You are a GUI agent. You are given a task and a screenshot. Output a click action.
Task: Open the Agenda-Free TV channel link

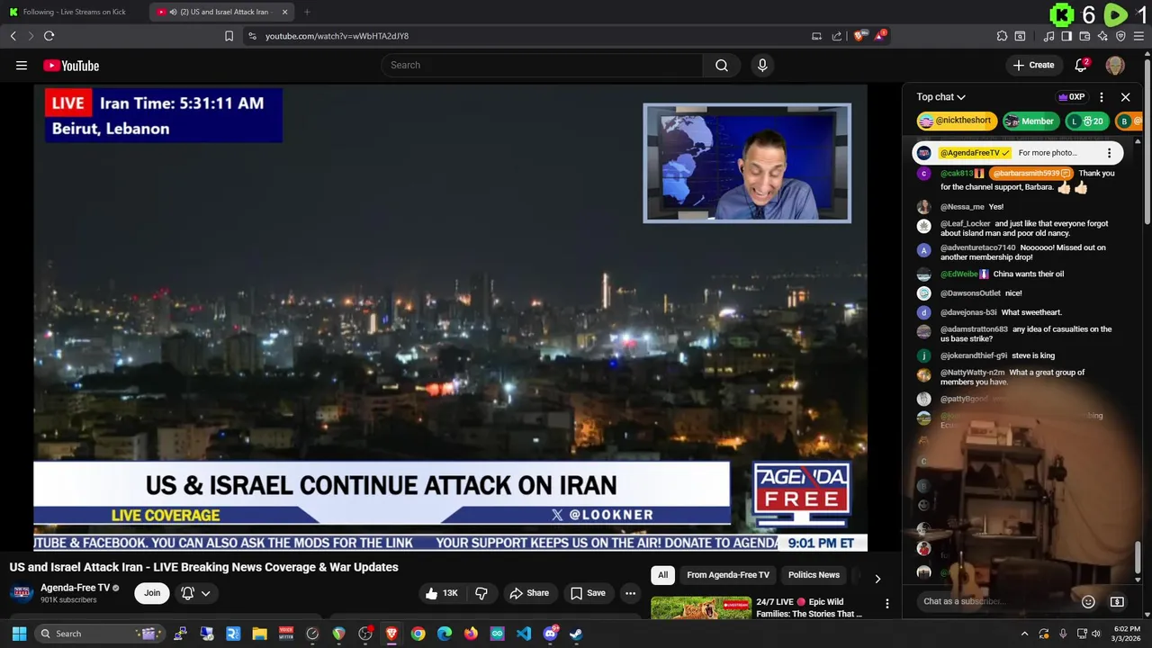click(x=75, y=588)
